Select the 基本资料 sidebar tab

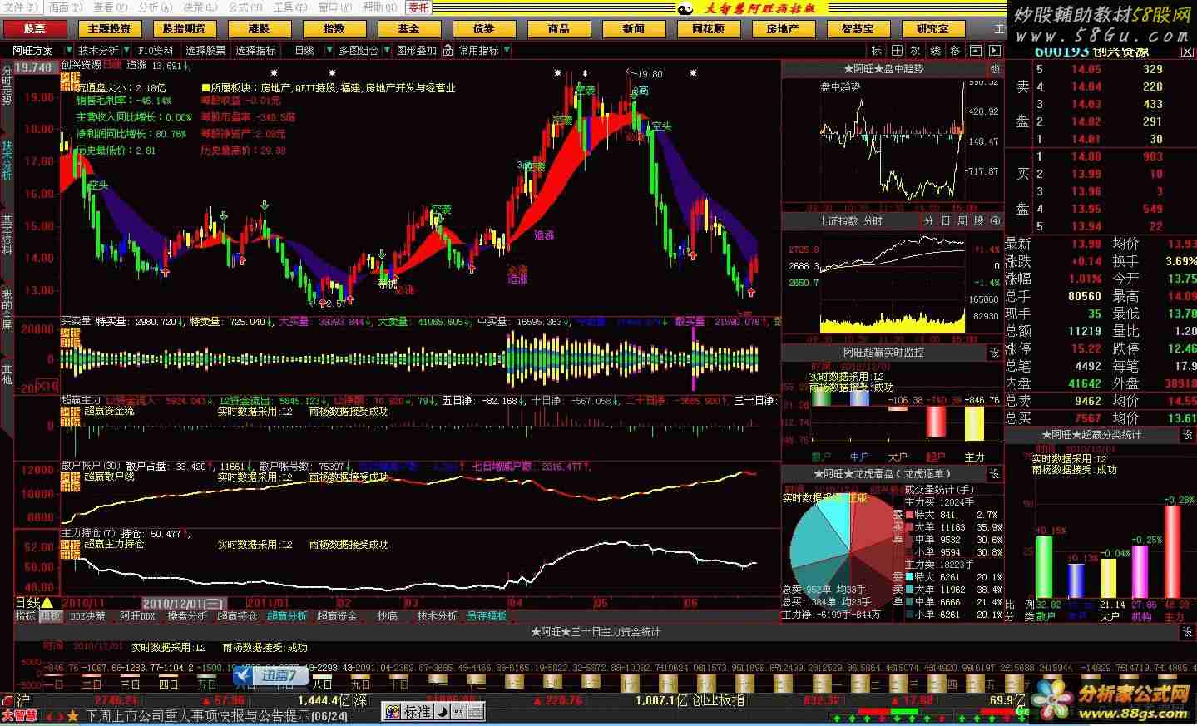pyautogui.click(x=7, y=235)
